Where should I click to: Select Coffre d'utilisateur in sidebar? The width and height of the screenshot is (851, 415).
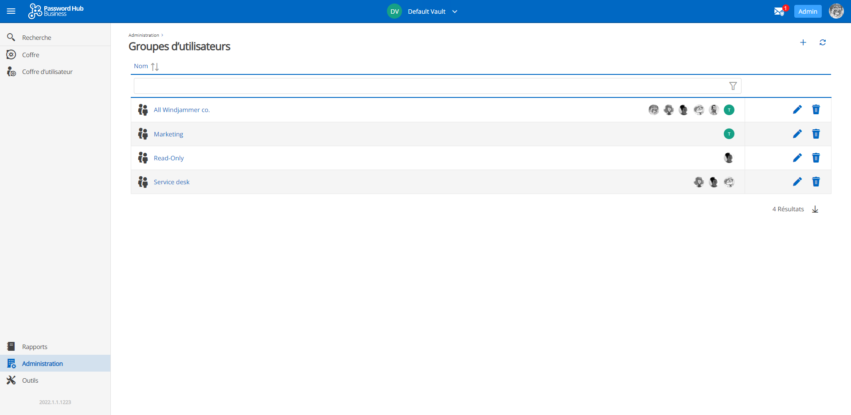click(x=47, y=72)
